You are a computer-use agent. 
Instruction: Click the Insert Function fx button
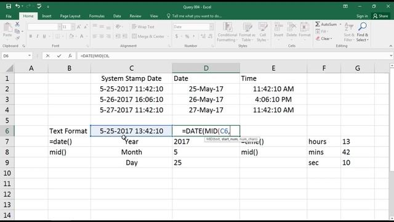(x=70, y=55)
